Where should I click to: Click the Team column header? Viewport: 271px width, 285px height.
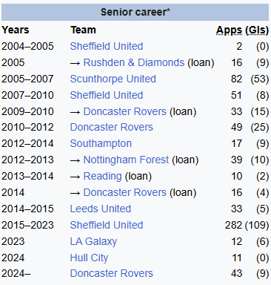point(83,30)
